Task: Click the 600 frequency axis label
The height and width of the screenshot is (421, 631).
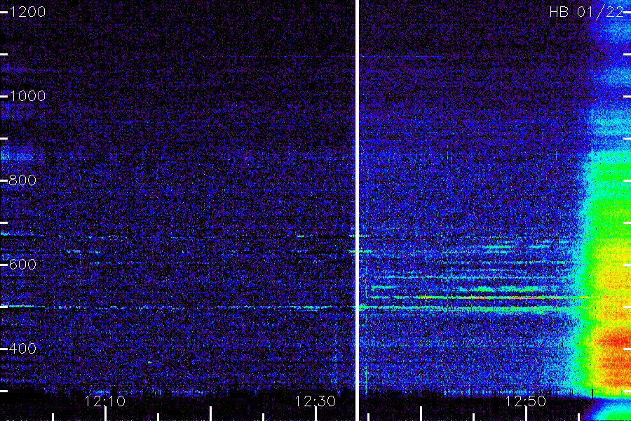Action: click(22, 265)
